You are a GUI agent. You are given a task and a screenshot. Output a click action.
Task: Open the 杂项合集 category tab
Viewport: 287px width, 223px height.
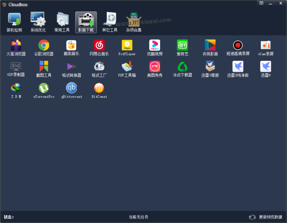pos(134,22)
